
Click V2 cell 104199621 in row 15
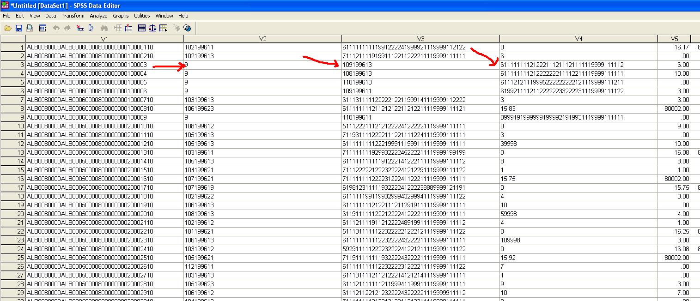[262, 170]
